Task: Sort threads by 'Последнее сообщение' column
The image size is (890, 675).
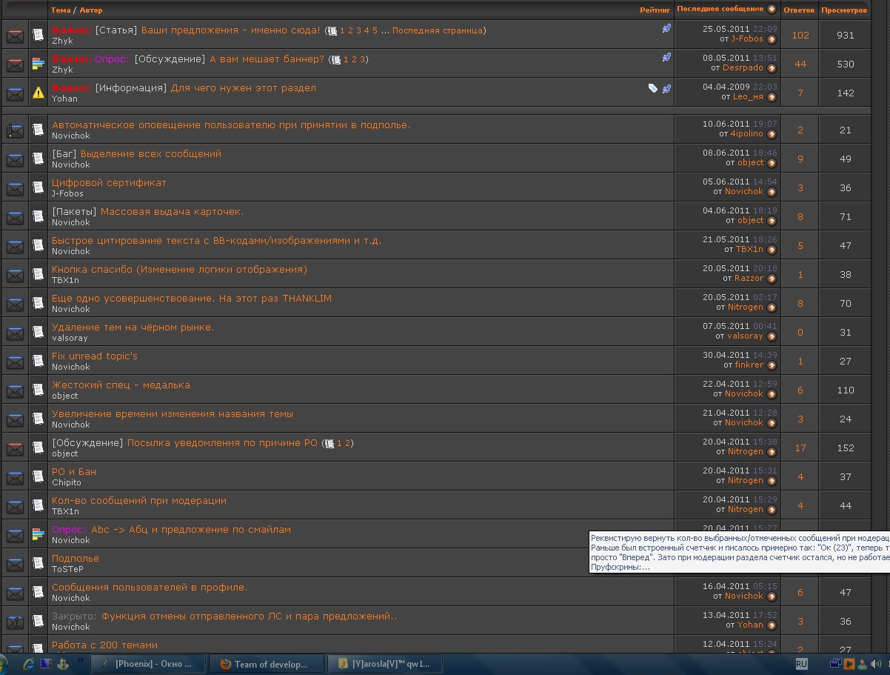Action: tap(720, 9)
